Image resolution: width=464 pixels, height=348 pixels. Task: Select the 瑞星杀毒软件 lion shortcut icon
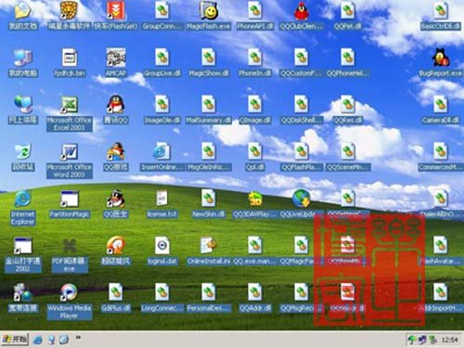pyautogui.click(x=69, y=10)
